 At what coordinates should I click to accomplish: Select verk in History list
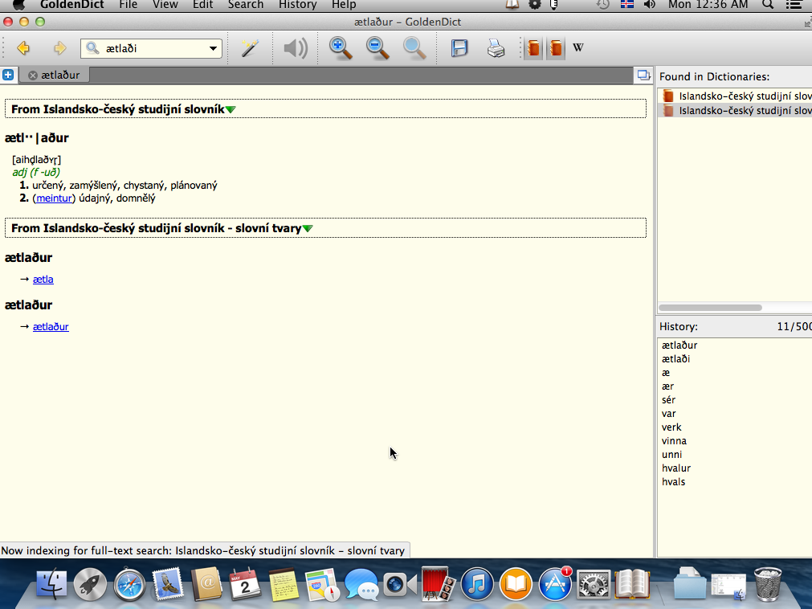[x=671, y=427]
